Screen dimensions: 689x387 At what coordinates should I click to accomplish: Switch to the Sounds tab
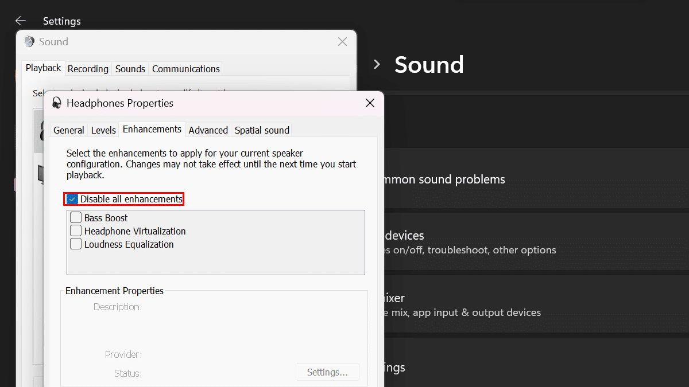(x=130, y=69)
